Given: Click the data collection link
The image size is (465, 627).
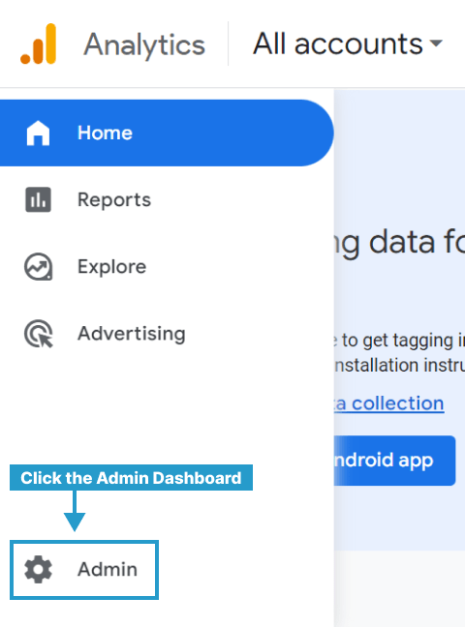Looking at the screenshot, I should coord(389,403).
